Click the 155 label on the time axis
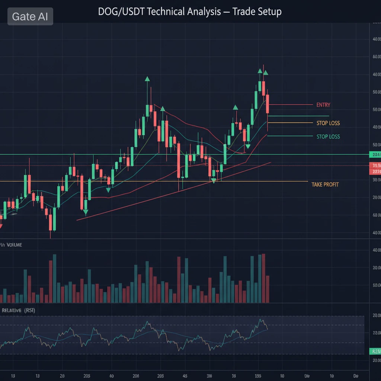 click(258, 376)
